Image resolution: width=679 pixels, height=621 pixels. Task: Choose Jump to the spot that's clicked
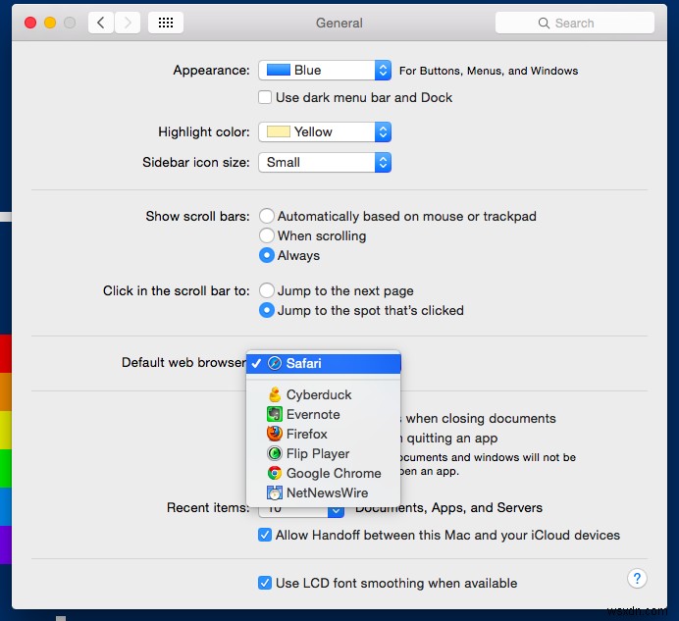[266, 310]
